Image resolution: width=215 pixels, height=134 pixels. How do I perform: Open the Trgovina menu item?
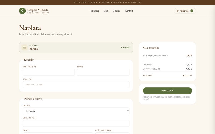(x=94, y=11)
